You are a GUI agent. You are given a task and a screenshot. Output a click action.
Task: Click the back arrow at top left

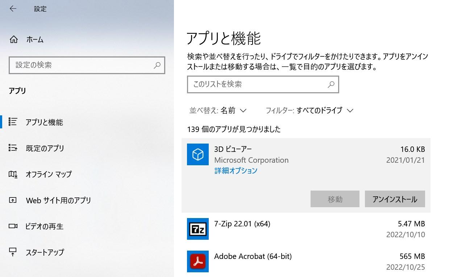(x=13, y=8)
